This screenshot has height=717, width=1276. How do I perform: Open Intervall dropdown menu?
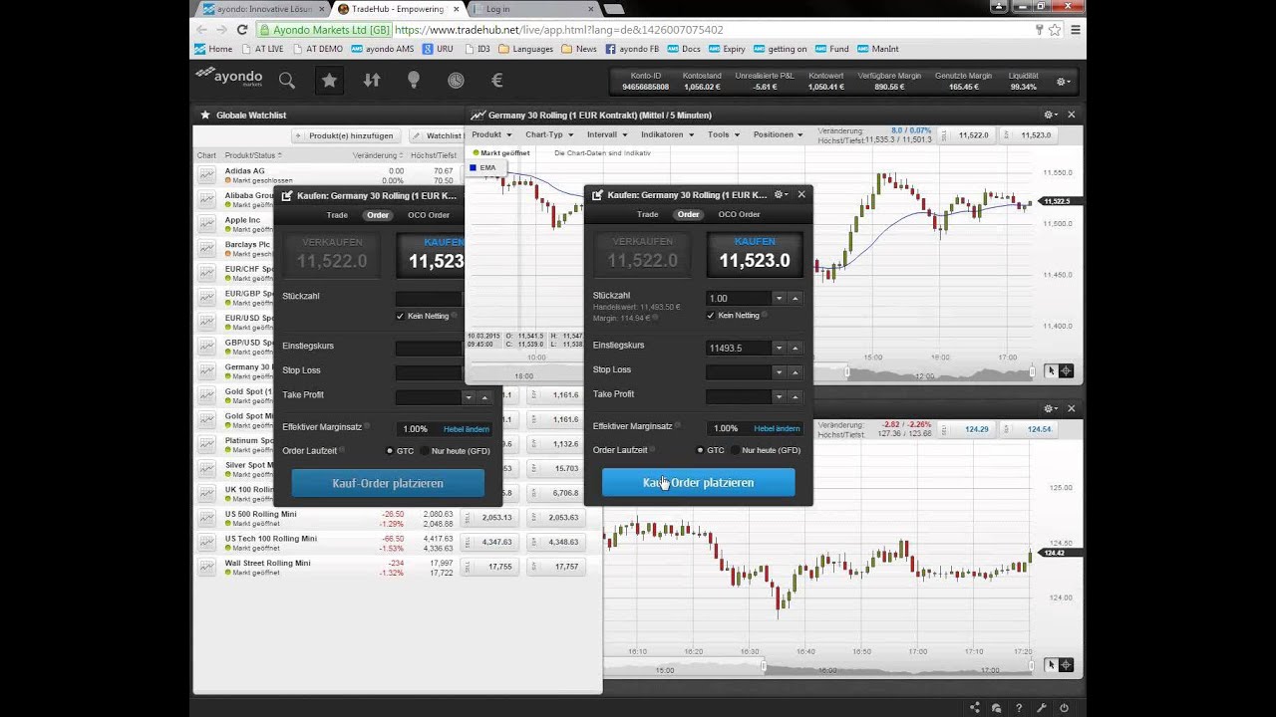607,134
